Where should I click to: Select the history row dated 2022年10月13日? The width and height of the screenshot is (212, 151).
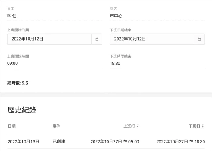[x=106, y=141]
